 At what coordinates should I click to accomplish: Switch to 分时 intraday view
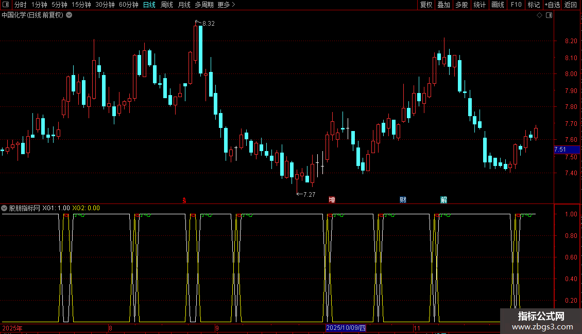tap(20, 5)
